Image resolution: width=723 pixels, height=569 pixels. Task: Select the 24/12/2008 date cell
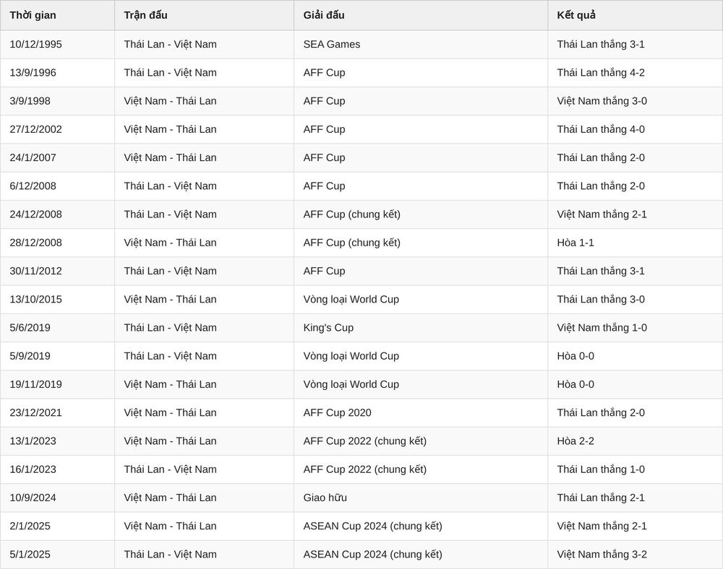point(57,214)
